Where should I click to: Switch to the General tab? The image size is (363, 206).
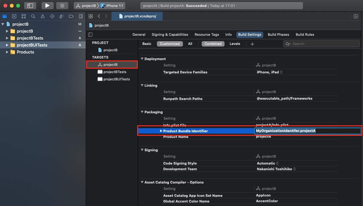point(139,34)
